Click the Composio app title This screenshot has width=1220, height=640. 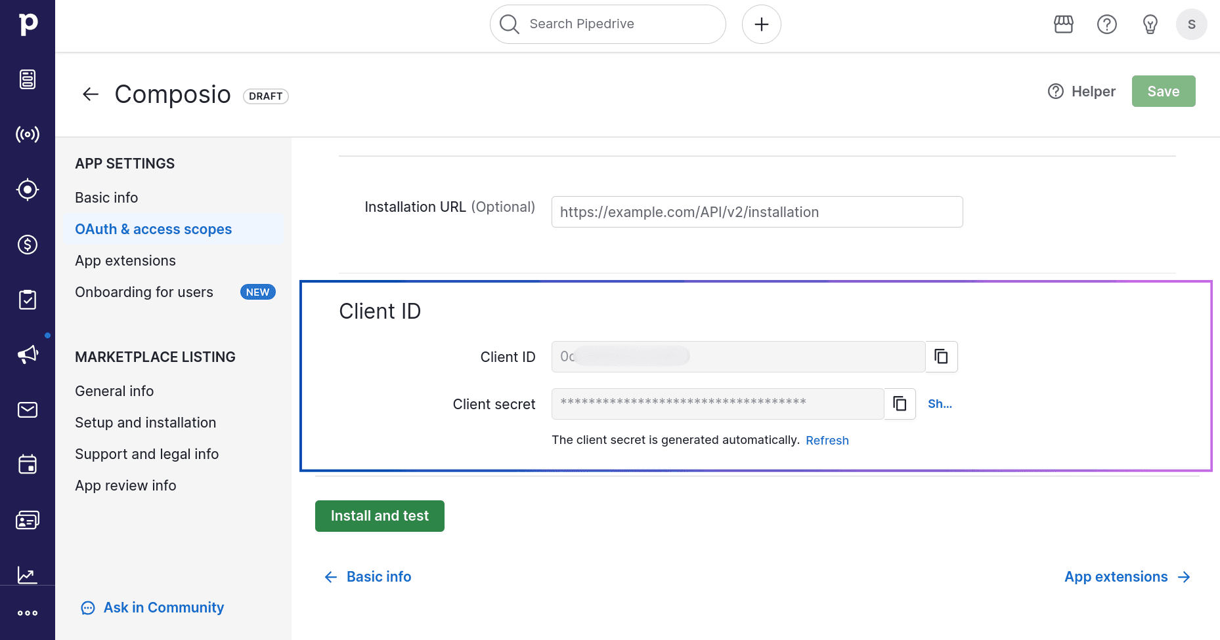click(173, 94)
